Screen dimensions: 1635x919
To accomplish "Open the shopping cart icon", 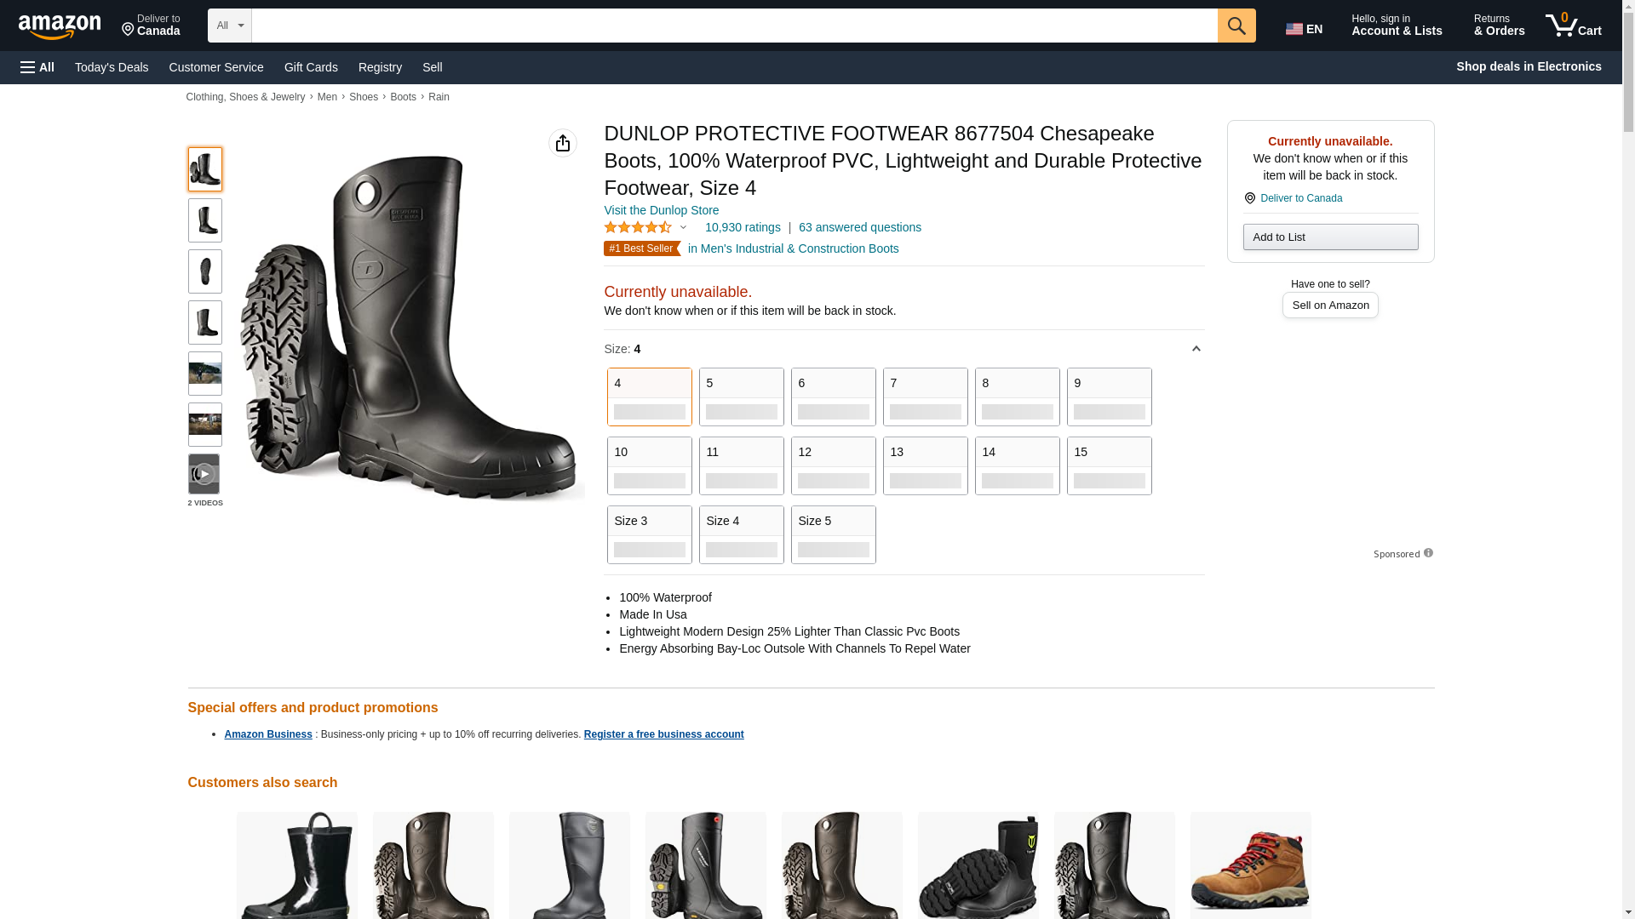I will pyautogui.click(x=1573, y=26).
